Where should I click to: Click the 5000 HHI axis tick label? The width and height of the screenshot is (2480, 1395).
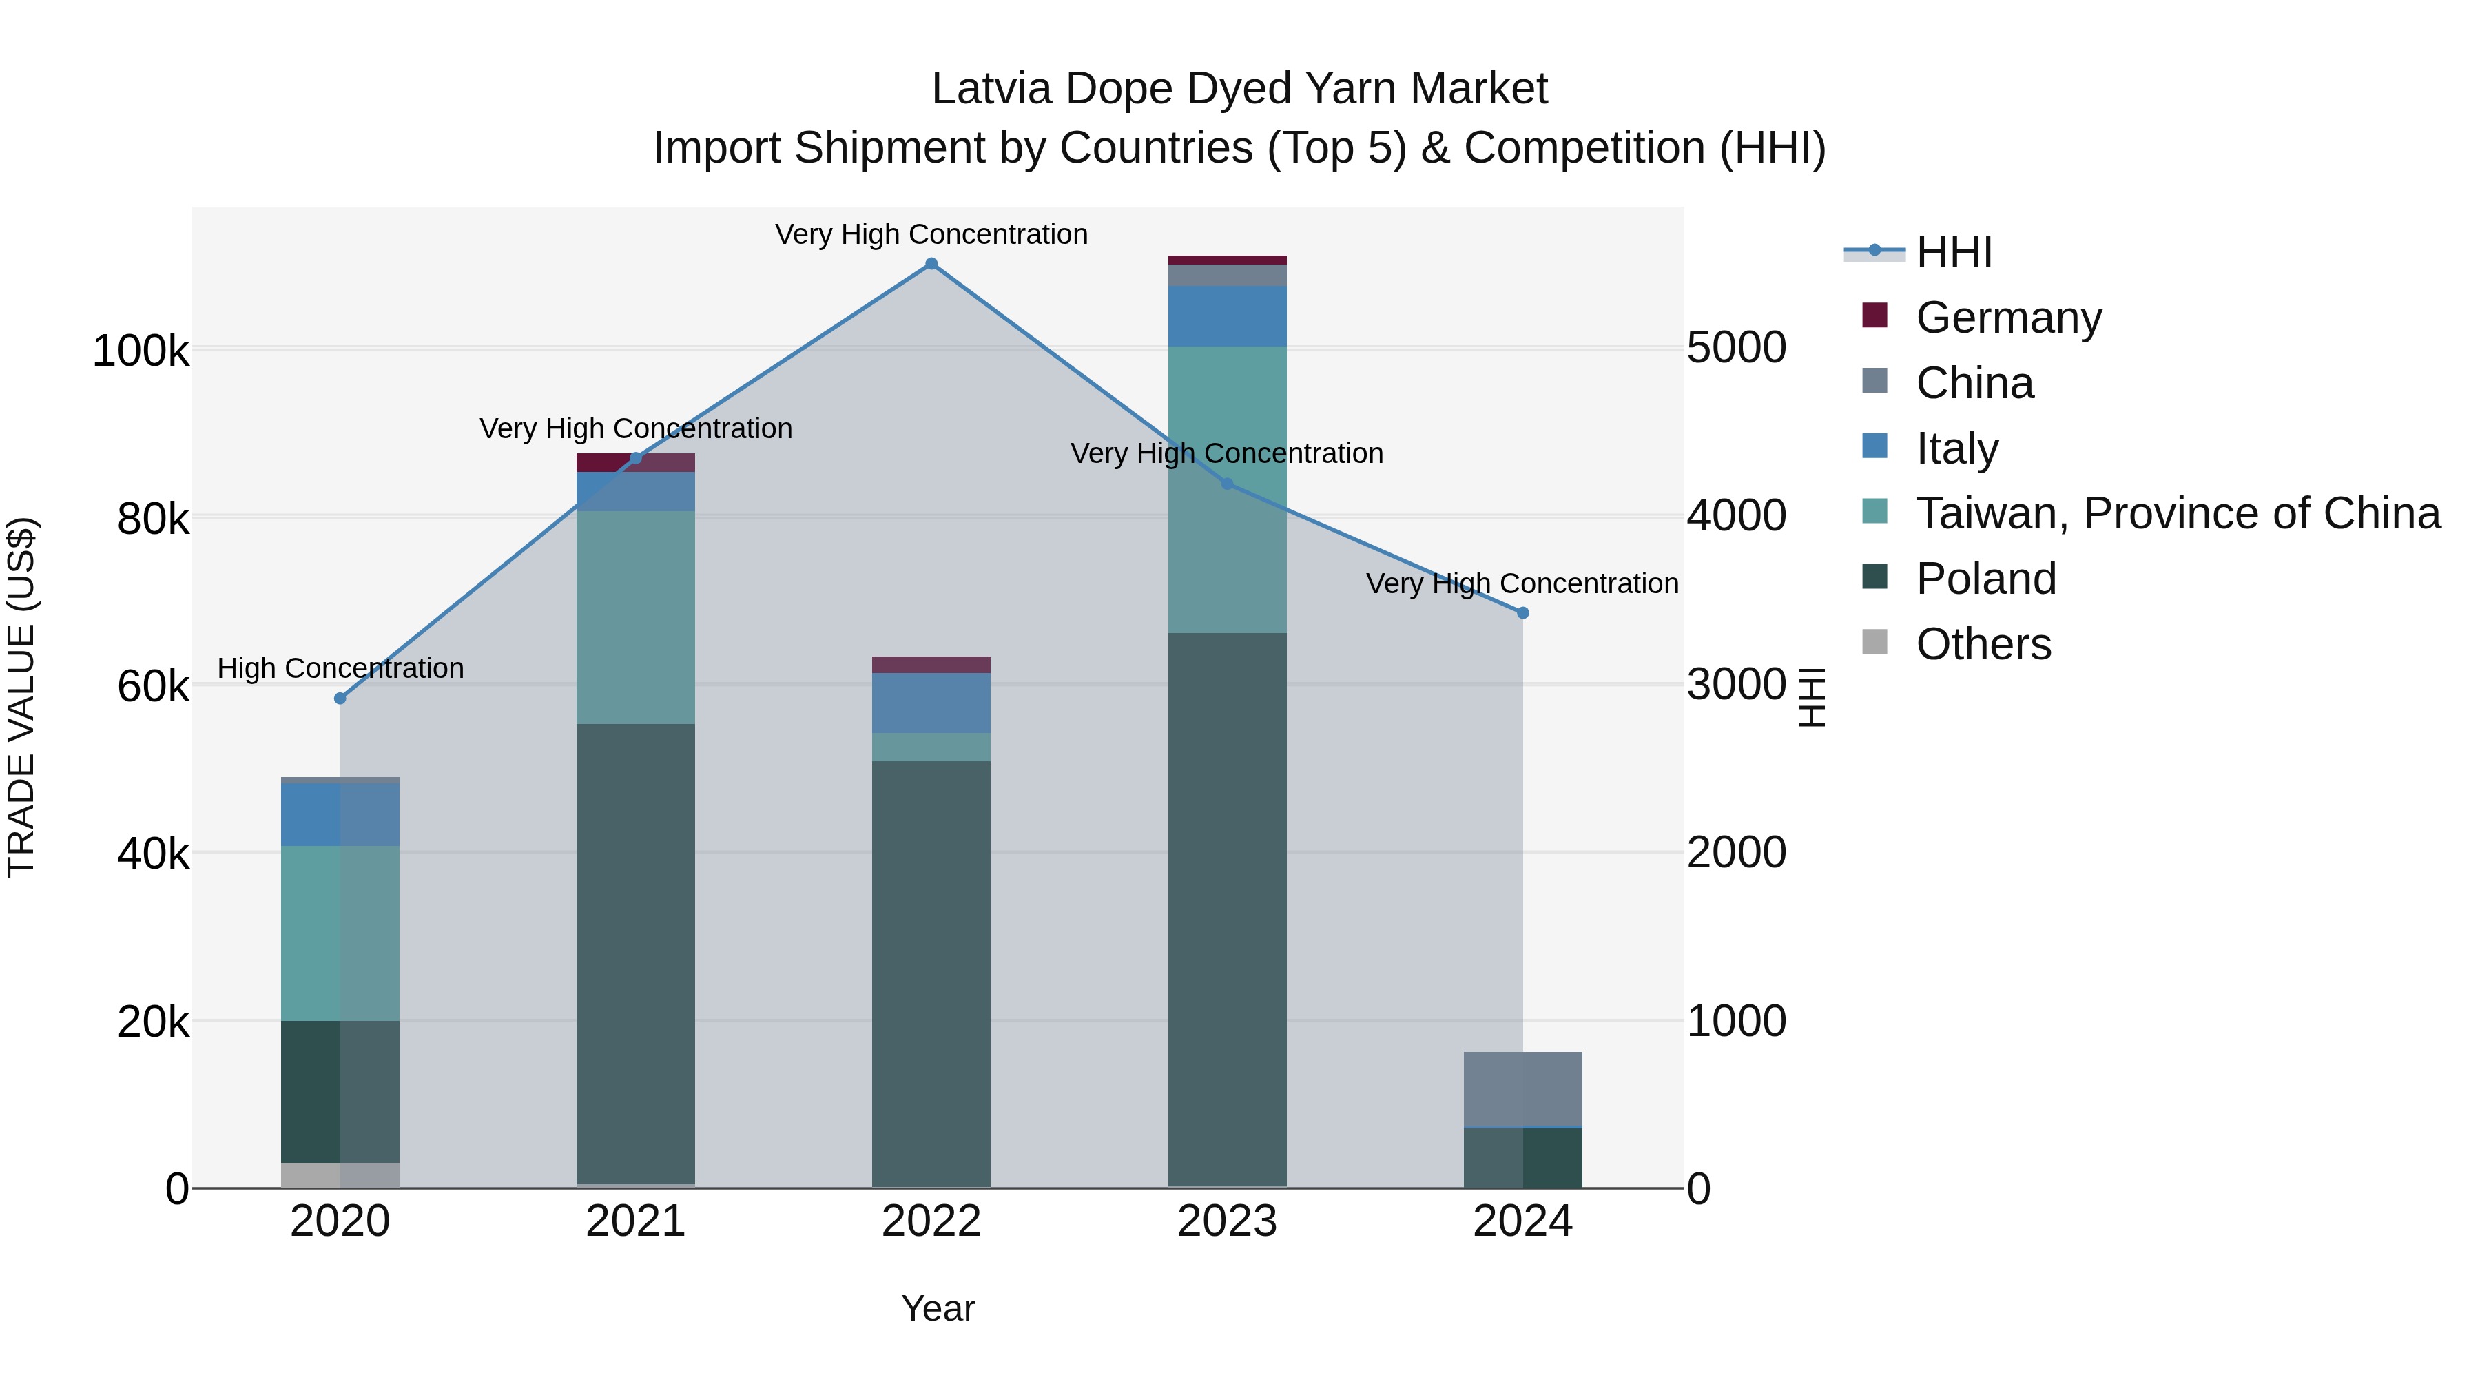(x=1737, y=348)
